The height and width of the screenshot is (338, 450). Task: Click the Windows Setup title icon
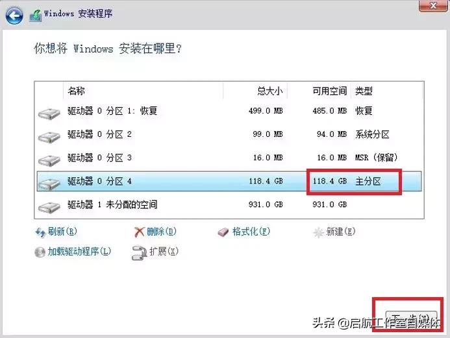click(35, 16)
